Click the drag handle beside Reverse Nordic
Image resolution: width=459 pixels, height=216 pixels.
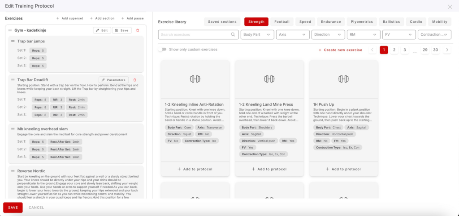coord(13,171)
